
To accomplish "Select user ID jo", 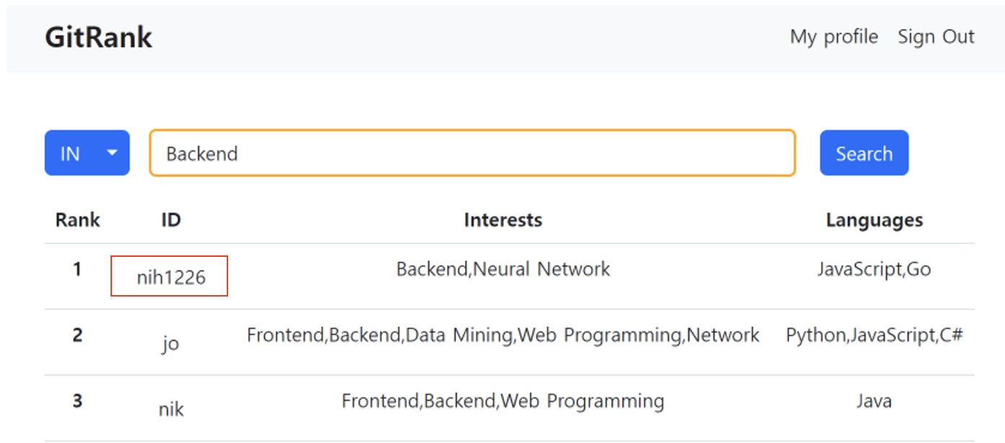I will coord(170,343).
